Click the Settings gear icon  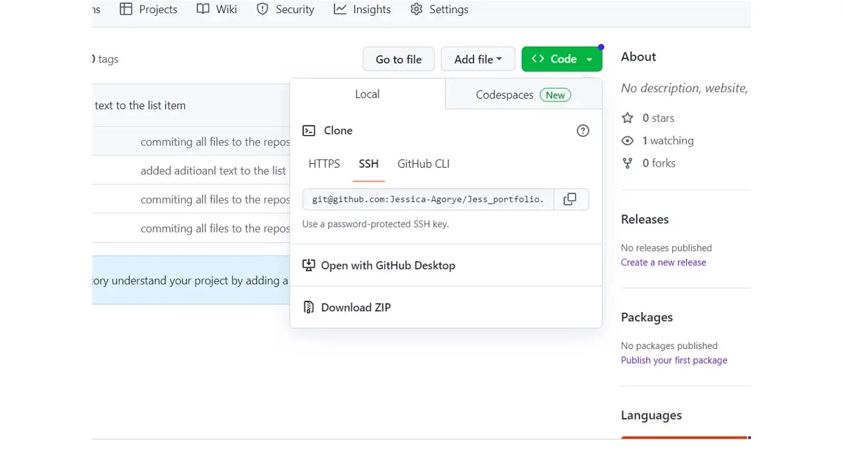(416, 9)
